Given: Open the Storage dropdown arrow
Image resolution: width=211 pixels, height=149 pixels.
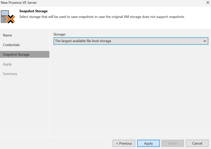Looking at the screenshot, I should [x=205, y=41].
